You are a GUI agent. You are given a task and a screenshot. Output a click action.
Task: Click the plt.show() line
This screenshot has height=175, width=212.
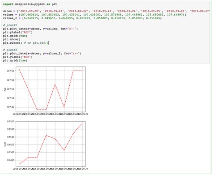click(12, 39)
